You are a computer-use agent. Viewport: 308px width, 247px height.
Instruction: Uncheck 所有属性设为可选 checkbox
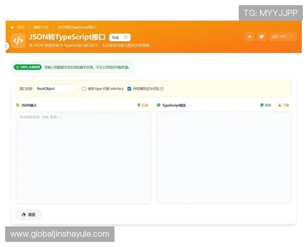129,89
